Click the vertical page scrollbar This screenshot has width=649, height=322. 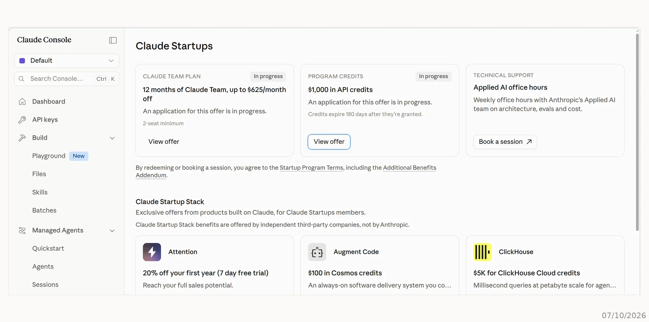pos(637,132)
